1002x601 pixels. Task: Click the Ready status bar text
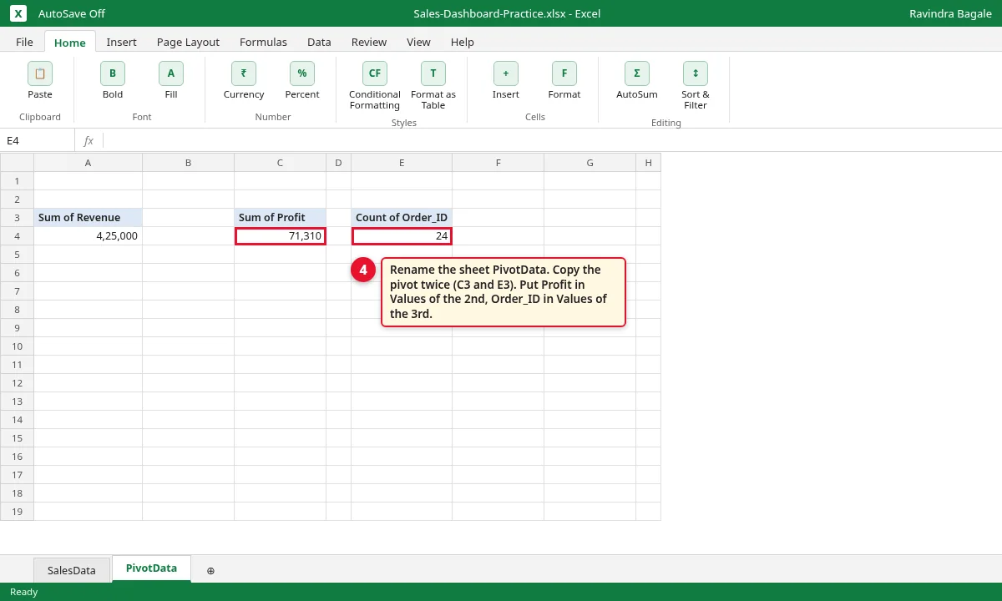point(23,592)
